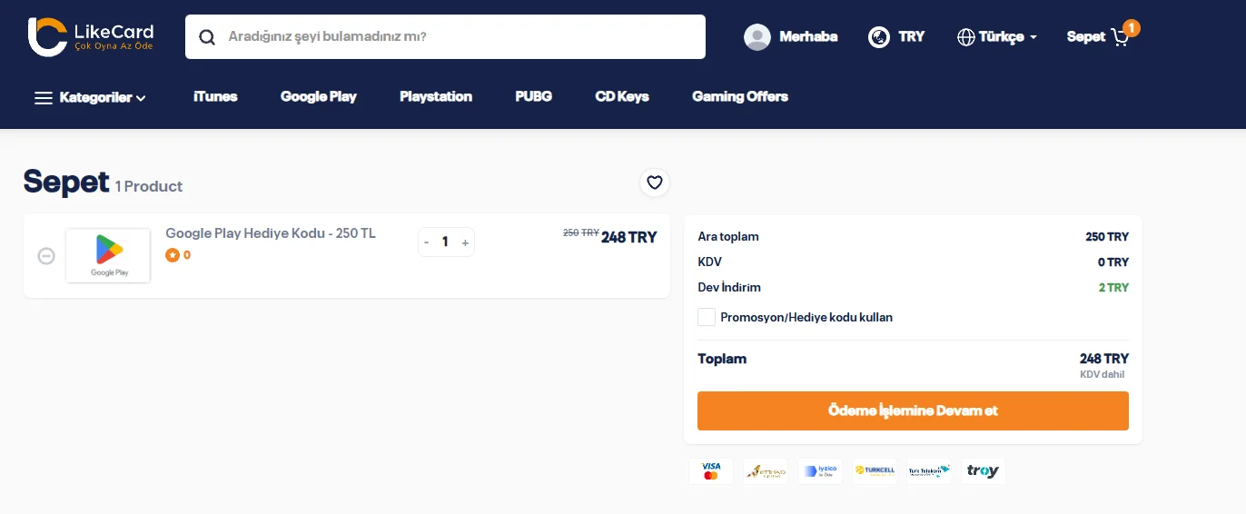Viewport: 1246px width, 514px height.
Task: Click the Troy payment icon
Action: [984, 471]
